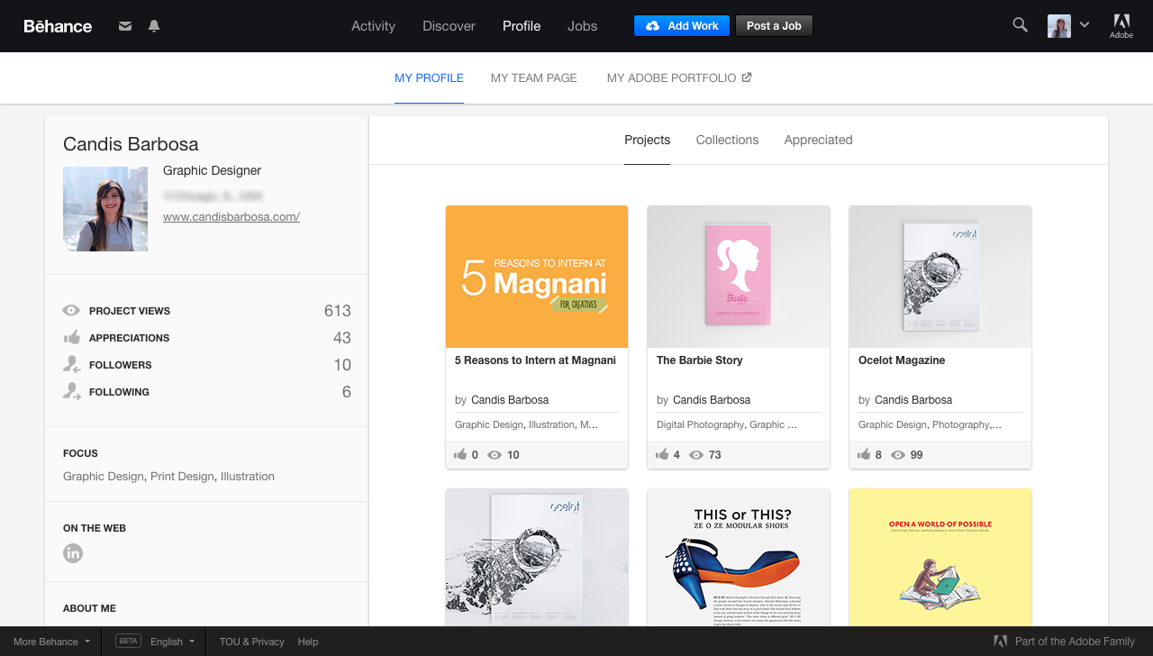Expand the account dropdown arrow

1085,25
